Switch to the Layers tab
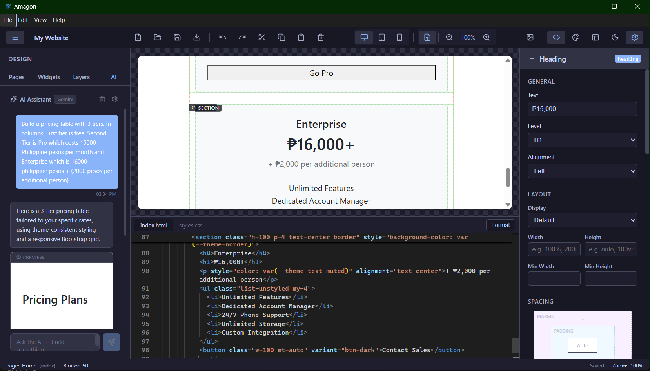This screenshot has height=371, width=650. pyautogui.click(x=81, y=77)
